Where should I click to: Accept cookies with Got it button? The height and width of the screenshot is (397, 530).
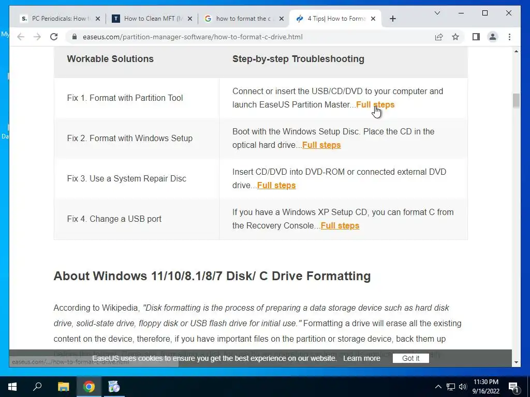pos(410,358)
